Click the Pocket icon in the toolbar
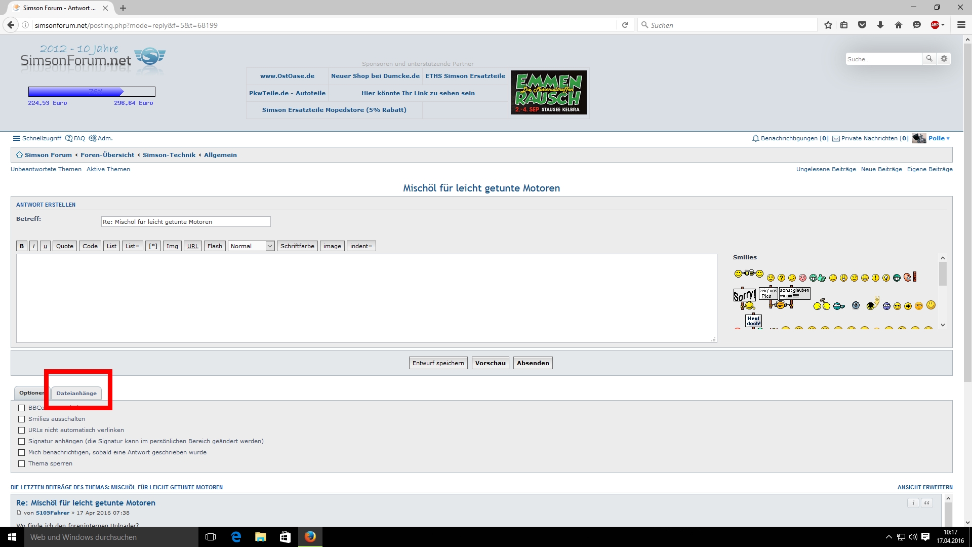Image resolution: width=972 pixels, height=547 pixels. pos(862,25)
